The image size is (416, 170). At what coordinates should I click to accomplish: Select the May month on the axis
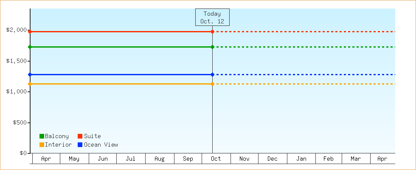[74, 159]
